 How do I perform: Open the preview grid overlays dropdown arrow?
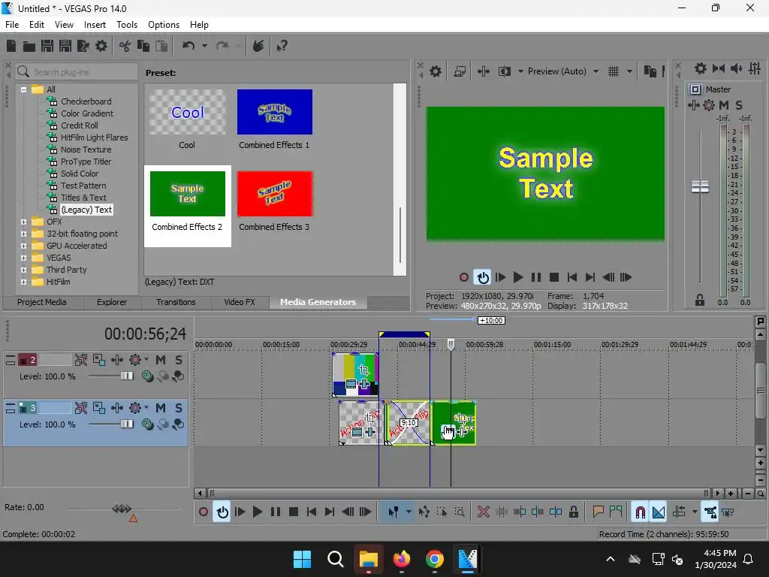[629, 71]
